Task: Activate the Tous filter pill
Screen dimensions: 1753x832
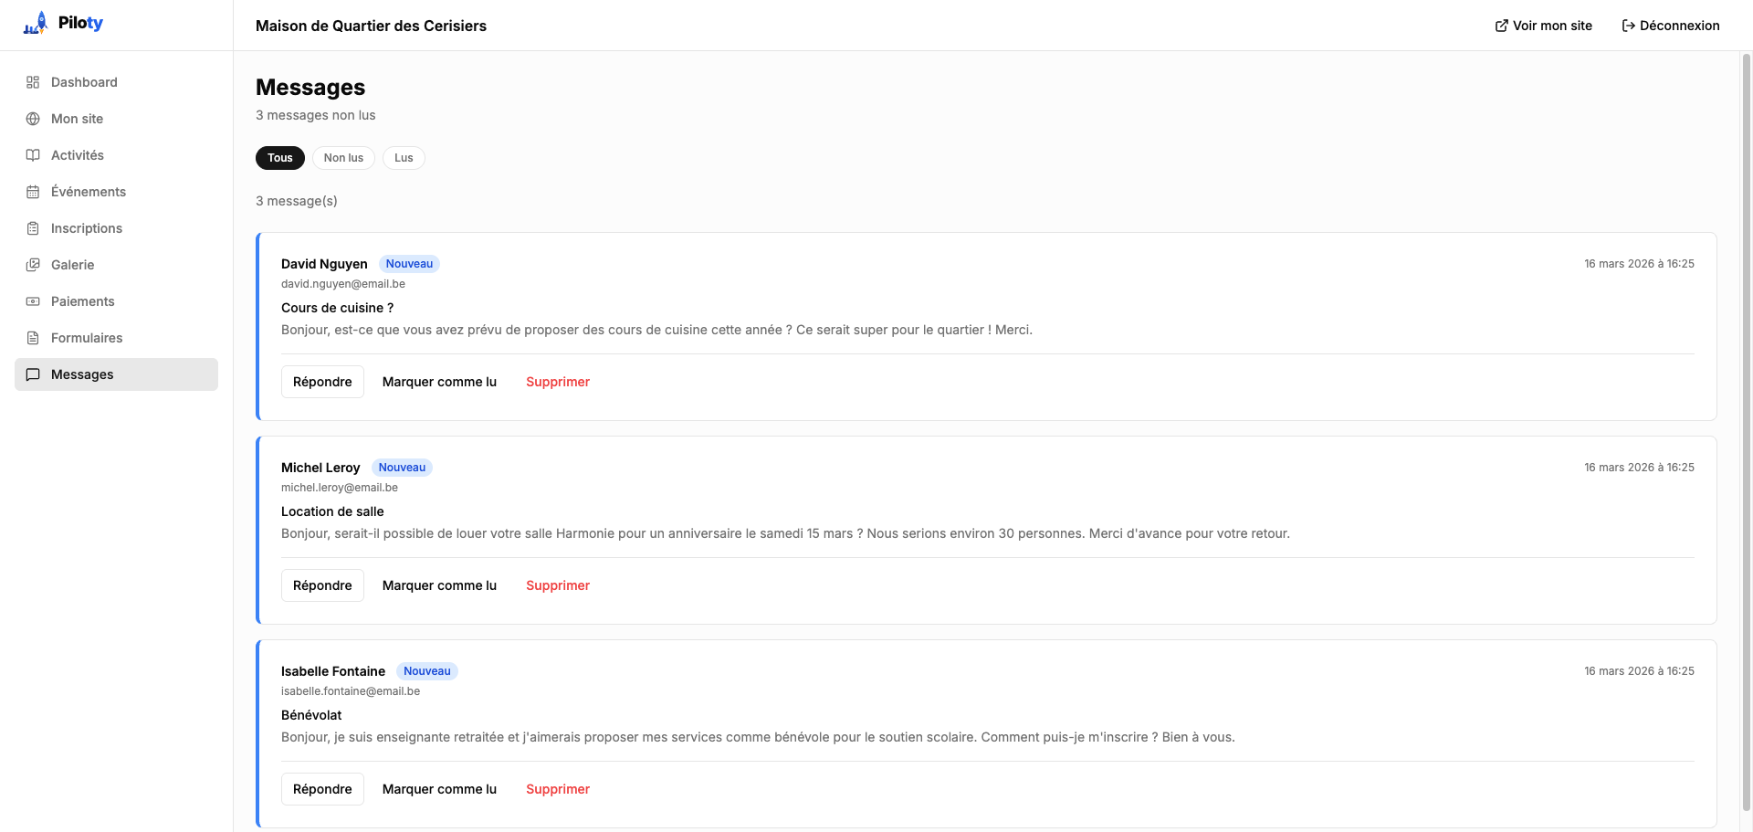Action: pyautogui.click(x=279, y=158)
